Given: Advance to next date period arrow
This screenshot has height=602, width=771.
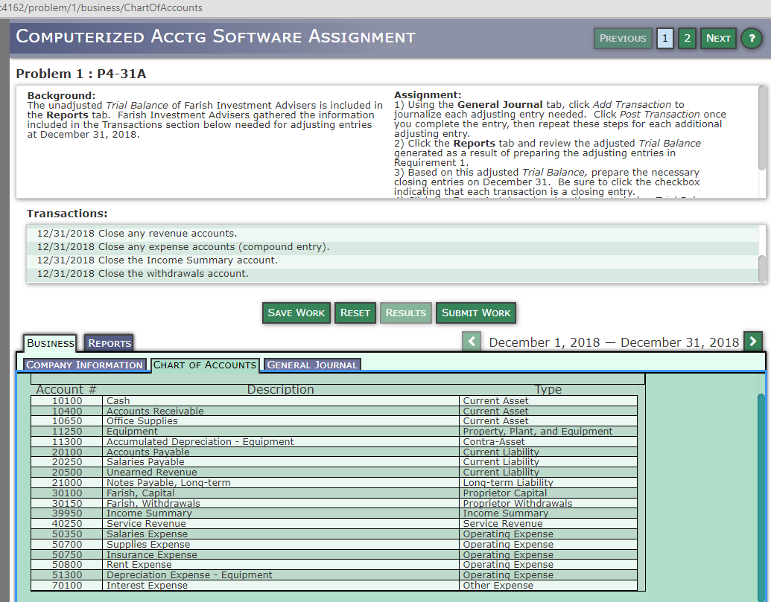Looking at the screenshot, I should (x=753, y=342).
